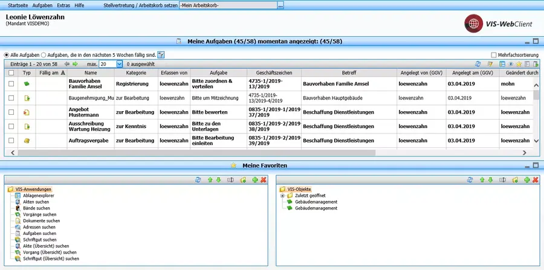Screen dimensions: 544x270
Task: Click green plus add in VIS-Objekte panel
Action: [x=527, y=180]
